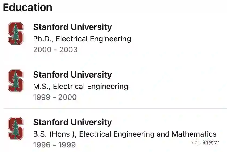The height and width of the screenshot is (152, 227).
Task: Click the word Mathematics in the B.S. entry
Action: click(194, 134)
